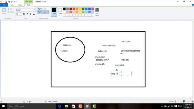Click the ENG language indicator
Image resolution: width=194 pixels, height=109 pixels.
[180, 106]
